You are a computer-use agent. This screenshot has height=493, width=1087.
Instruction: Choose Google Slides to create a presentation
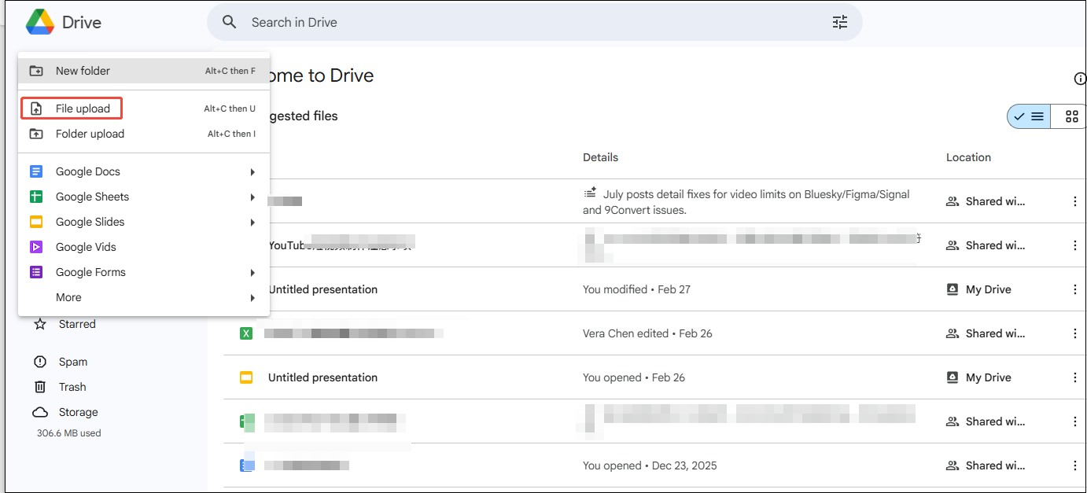tap(89, 222)
